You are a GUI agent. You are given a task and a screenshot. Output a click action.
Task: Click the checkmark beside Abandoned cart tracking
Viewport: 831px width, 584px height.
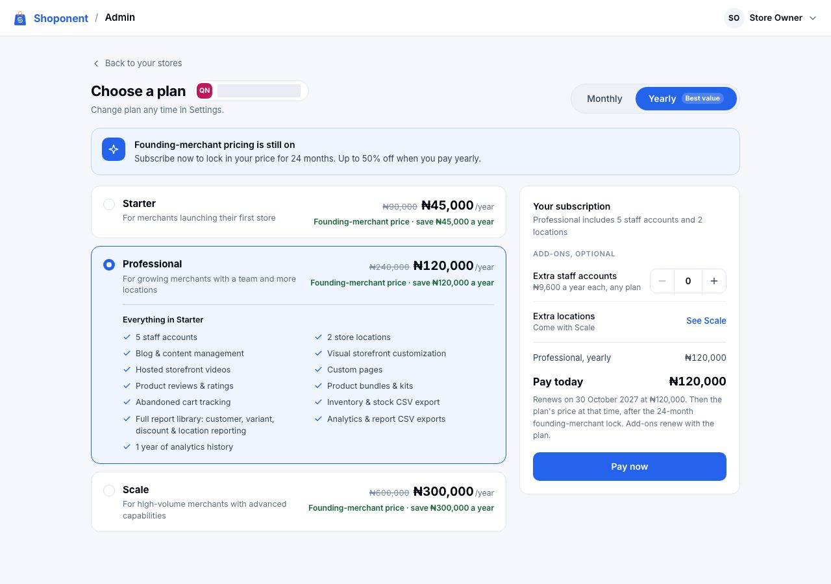tap(127, 402)
